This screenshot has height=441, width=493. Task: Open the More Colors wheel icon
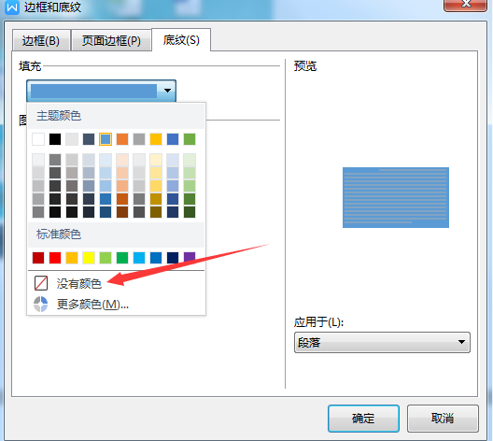coord(41,305)
